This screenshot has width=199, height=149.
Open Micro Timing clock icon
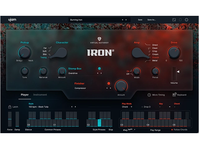coord(149,95)
